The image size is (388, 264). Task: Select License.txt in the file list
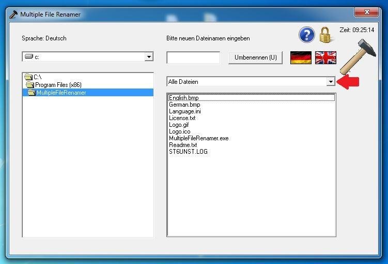252,118
